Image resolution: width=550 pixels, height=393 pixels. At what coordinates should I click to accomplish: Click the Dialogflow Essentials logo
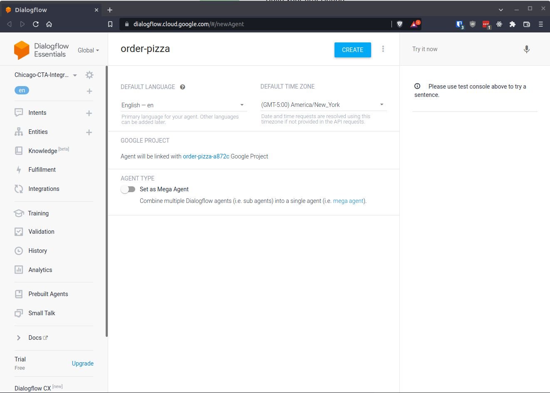42,50
